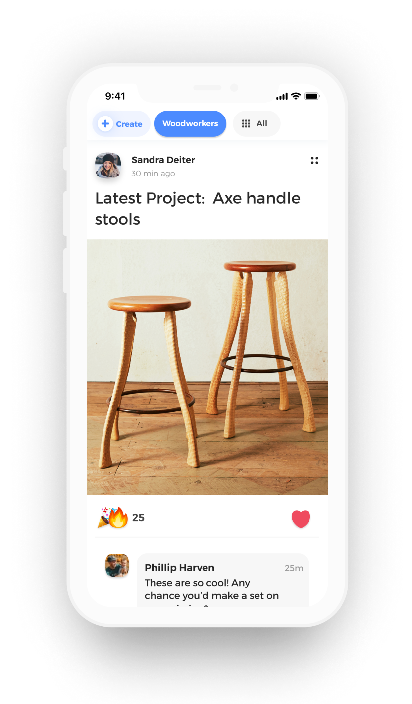Click Sandra Deiter's name

163,160
